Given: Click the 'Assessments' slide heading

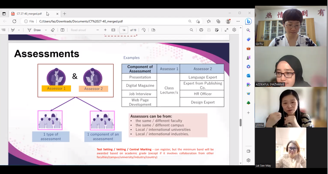Looking at the screenshot, I should [x=47, y=54].
